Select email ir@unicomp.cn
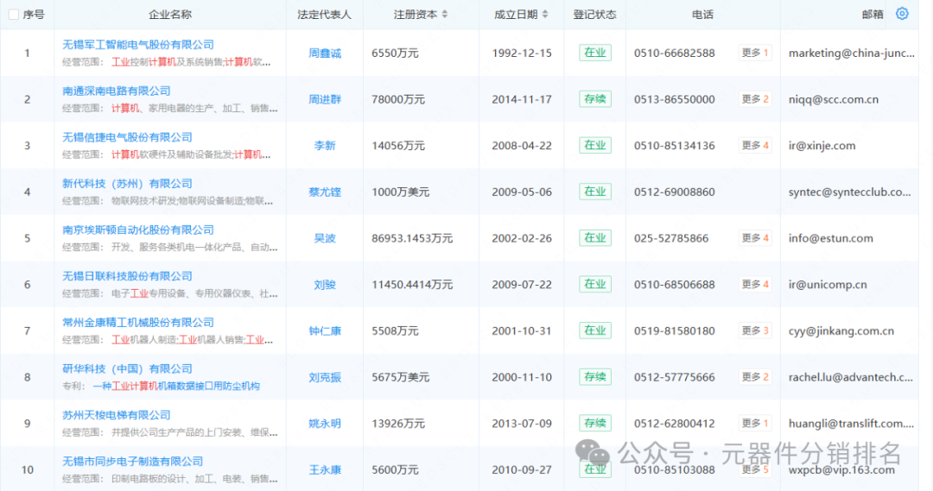 pyautogui.click(x=828, y=286)
